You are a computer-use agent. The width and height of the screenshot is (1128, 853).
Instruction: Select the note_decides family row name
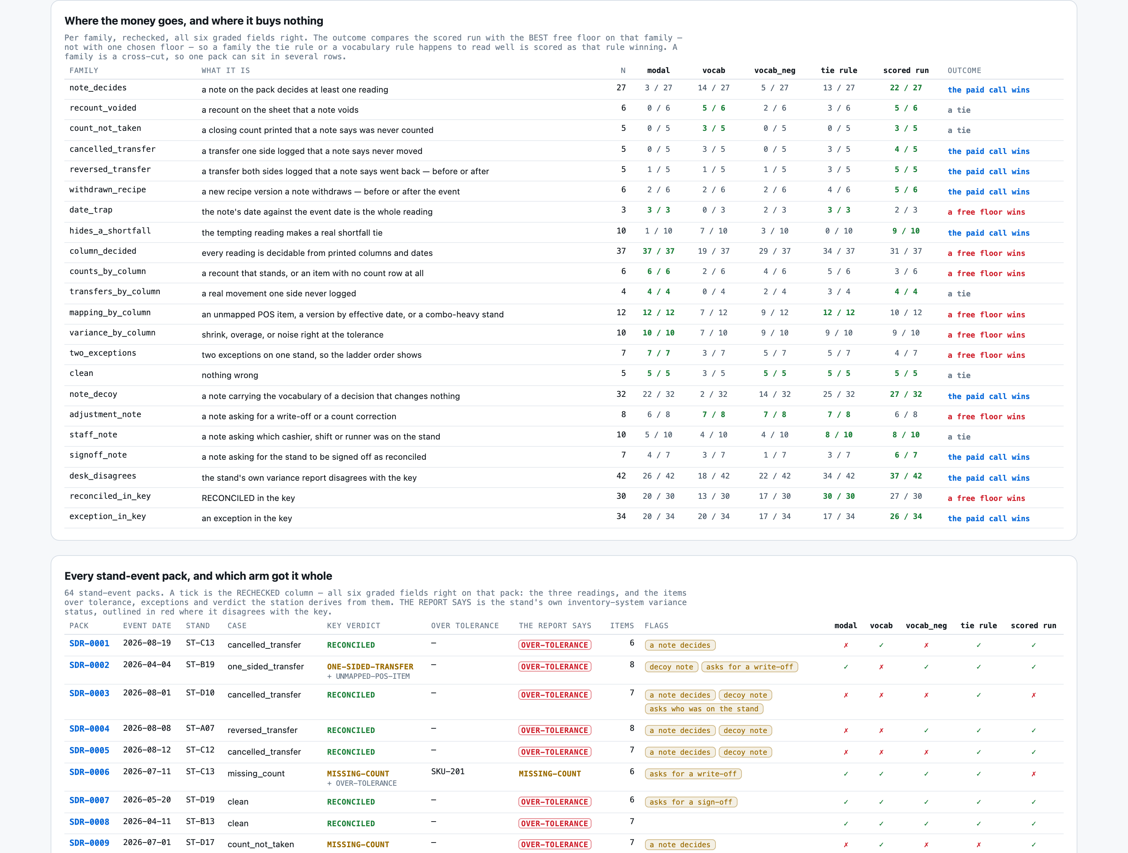[x=98, y=88]
